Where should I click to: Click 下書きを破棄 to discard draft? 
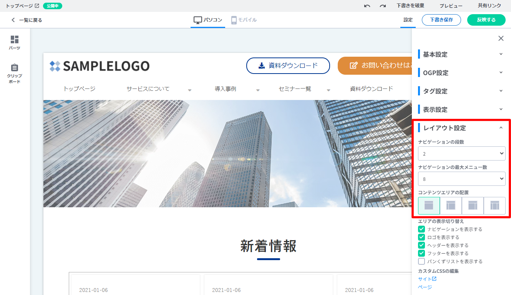point(410,6)
